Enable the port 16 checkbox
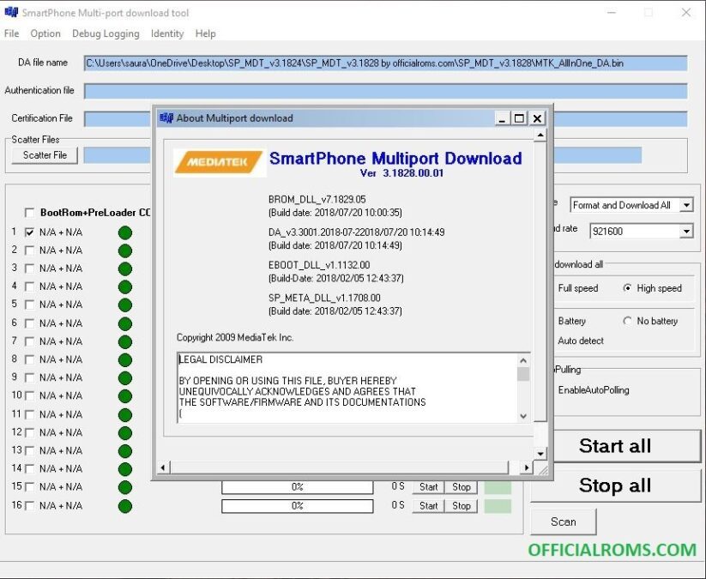 coord(30,505)
